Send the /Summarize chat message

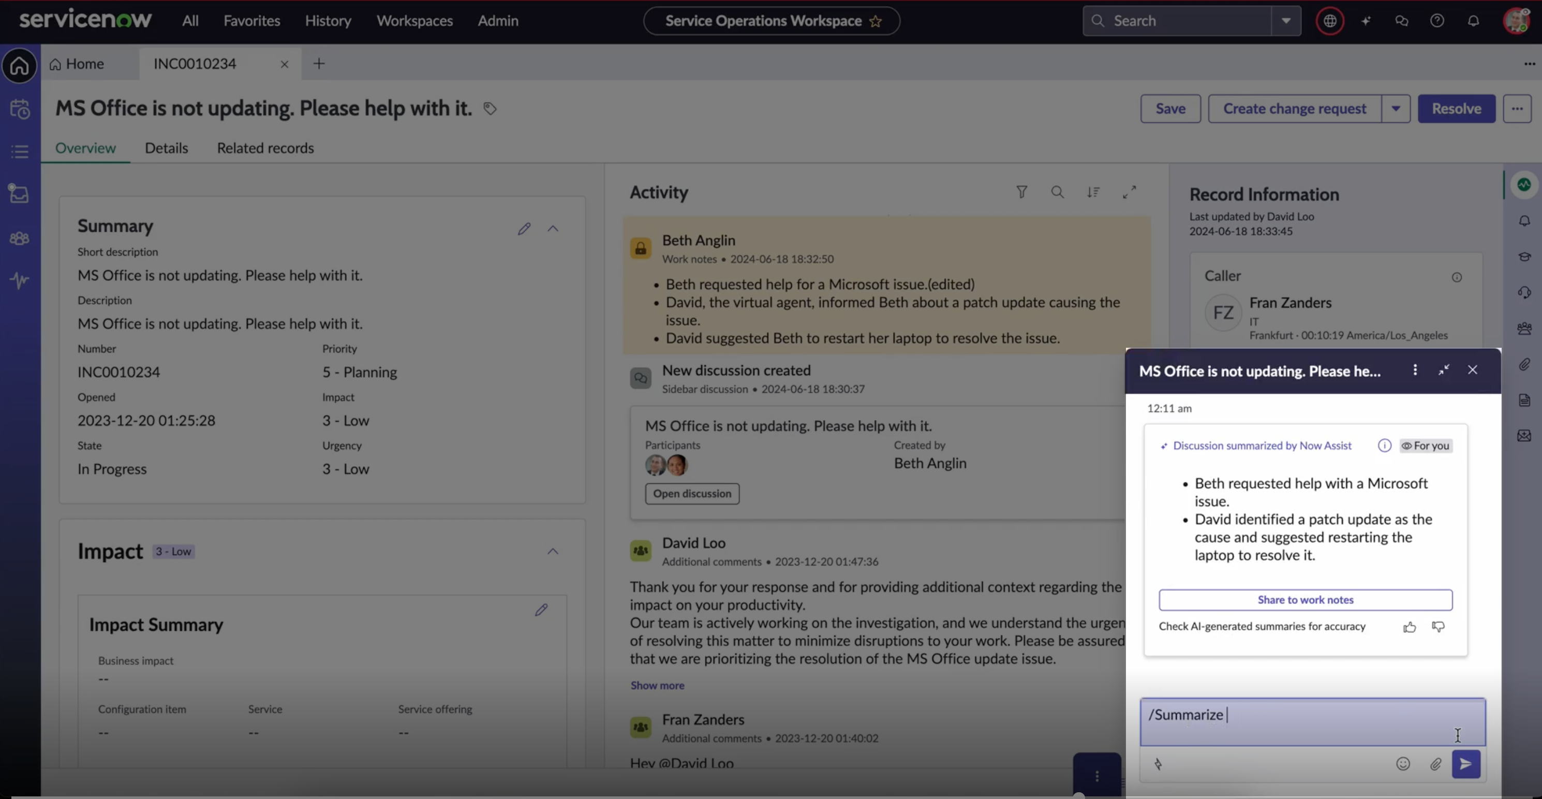click(1466, 764)
